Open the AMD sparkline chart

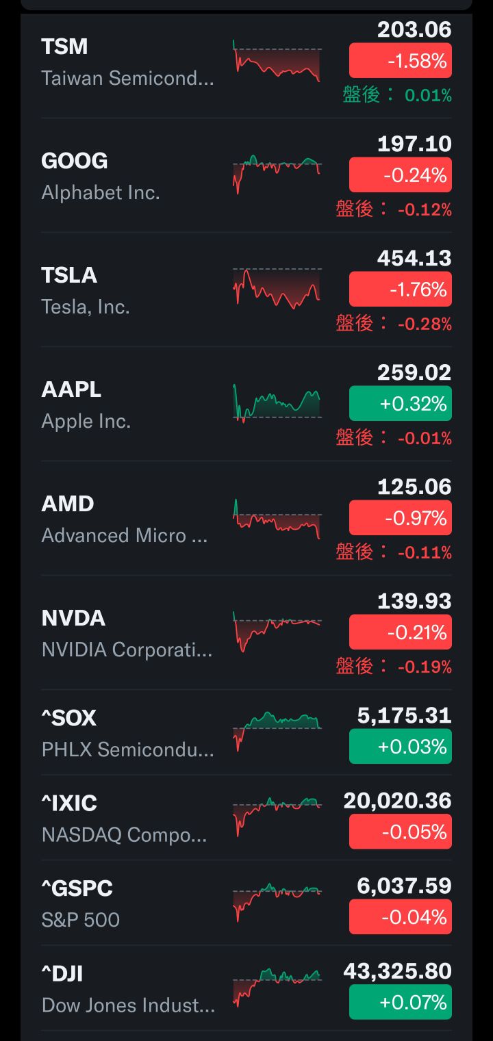277,519
